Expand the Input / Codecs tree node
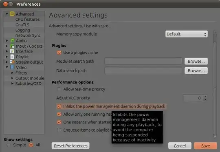This screenshot has height=152, width=220. [x=7, y=46]
